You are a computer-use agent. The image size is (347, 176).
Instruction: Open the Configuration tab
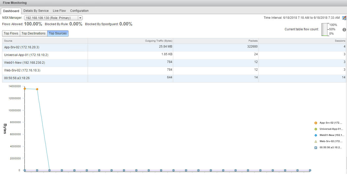click(x=79, y=11)
